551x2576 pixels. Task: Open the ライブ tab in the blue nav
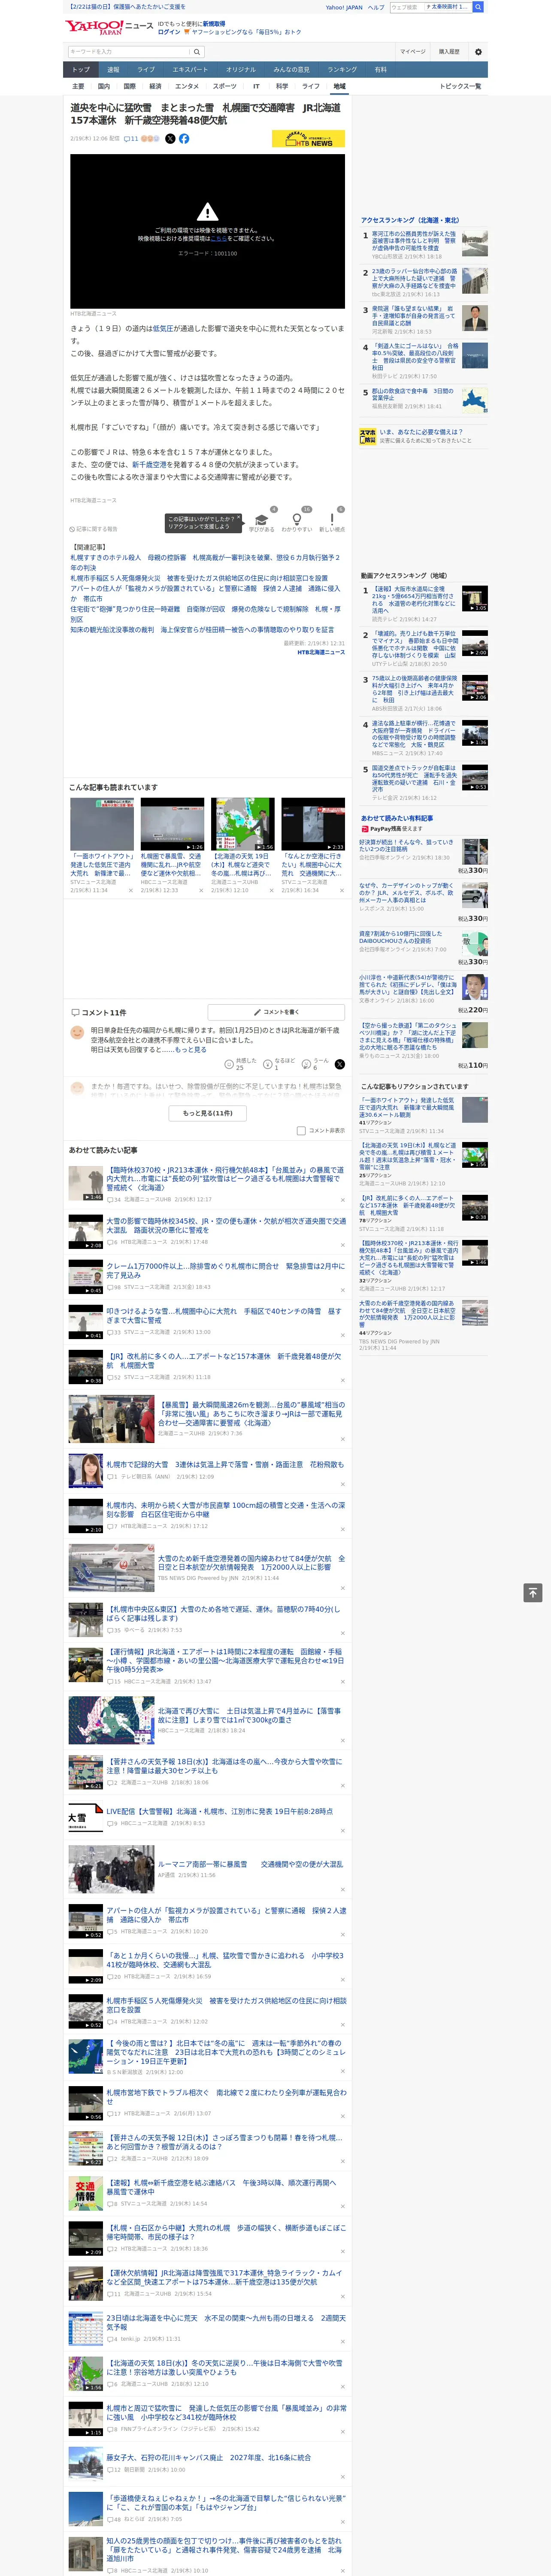coord(146,70)
